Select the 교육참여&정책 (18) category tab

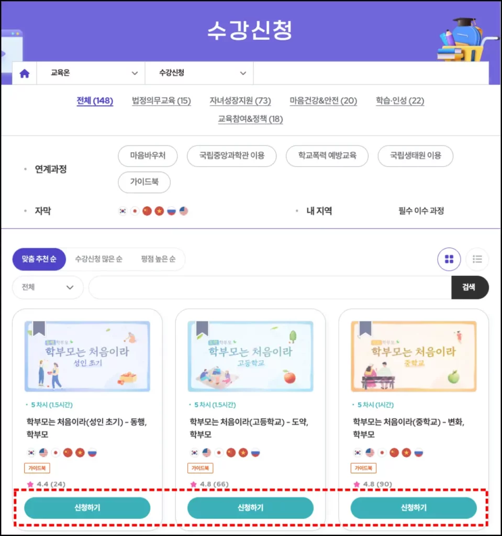coord(250,119)
